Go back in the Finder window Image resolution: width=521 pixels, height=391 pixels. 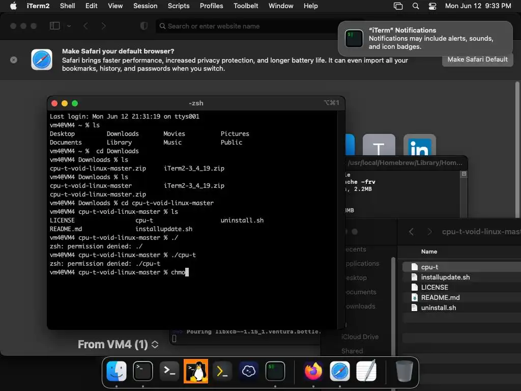pyautogui.click(x=411, y=232)
